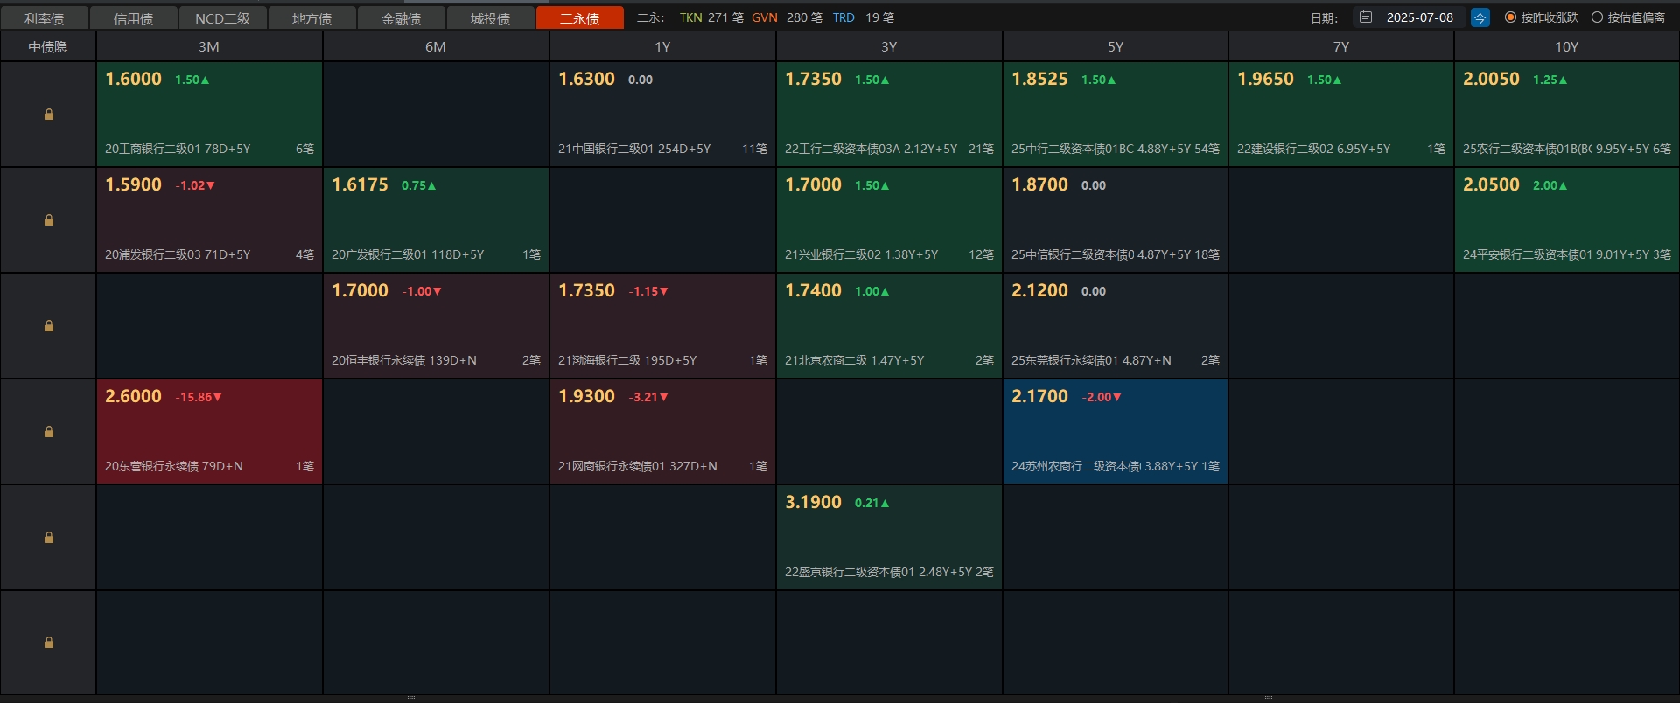This screenshot has height=703, width=1680.
Task: Click the 3.1900 yield value
Action: click(813, 502)
